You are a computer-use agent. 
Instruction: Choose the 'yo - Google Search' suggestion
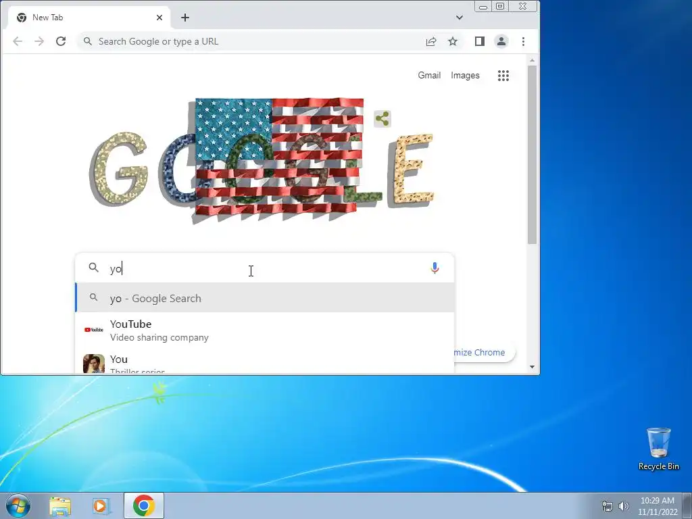[265, 298]
